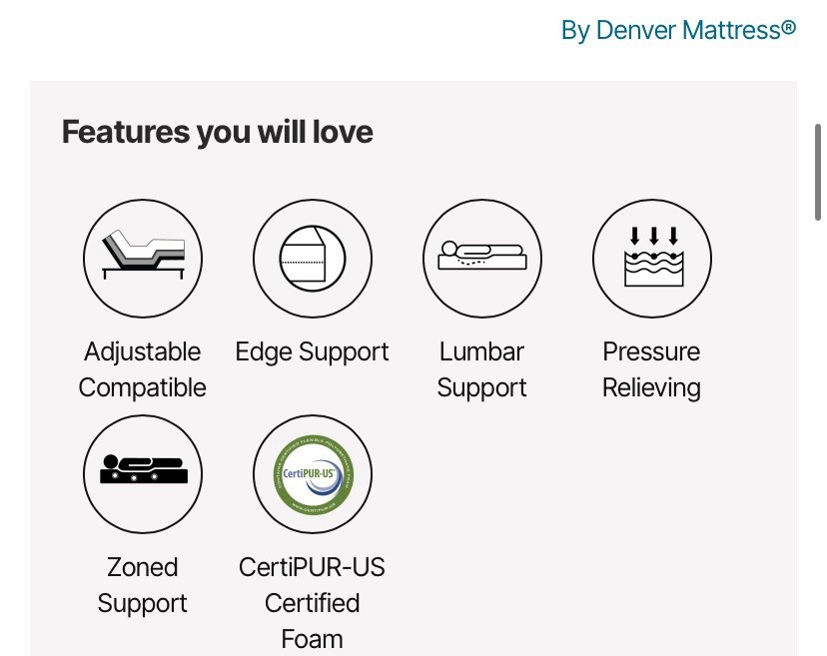Click the "Adjustable Compatible" label text
The width and height of the screenshot is (827, 656).
143,369
